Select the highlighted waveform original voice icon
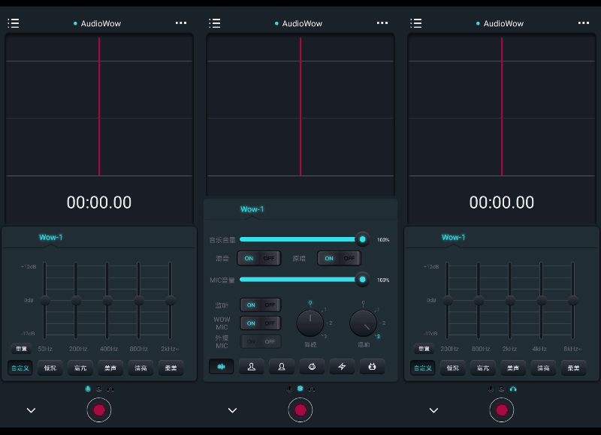Image resolution: width=601 pixels, height=435 pixels. 221,367
